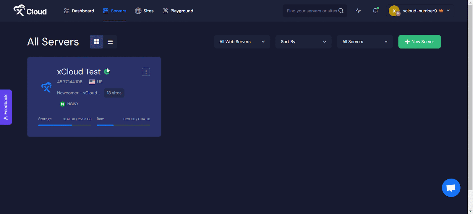Switch to list view layout

click(x=110, y=42)
